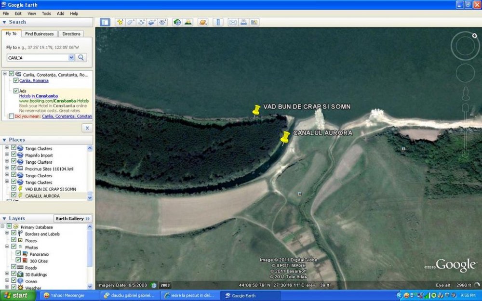Uncheck Proximus Sites 110104.kml checkbox

[13, 168]
